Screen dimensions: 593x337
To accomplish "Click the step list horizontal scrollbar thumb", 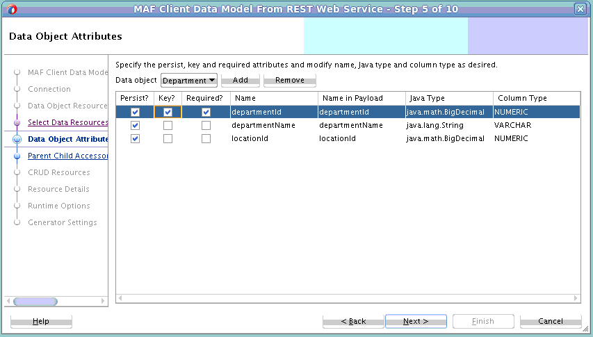I will click(35, 302).
